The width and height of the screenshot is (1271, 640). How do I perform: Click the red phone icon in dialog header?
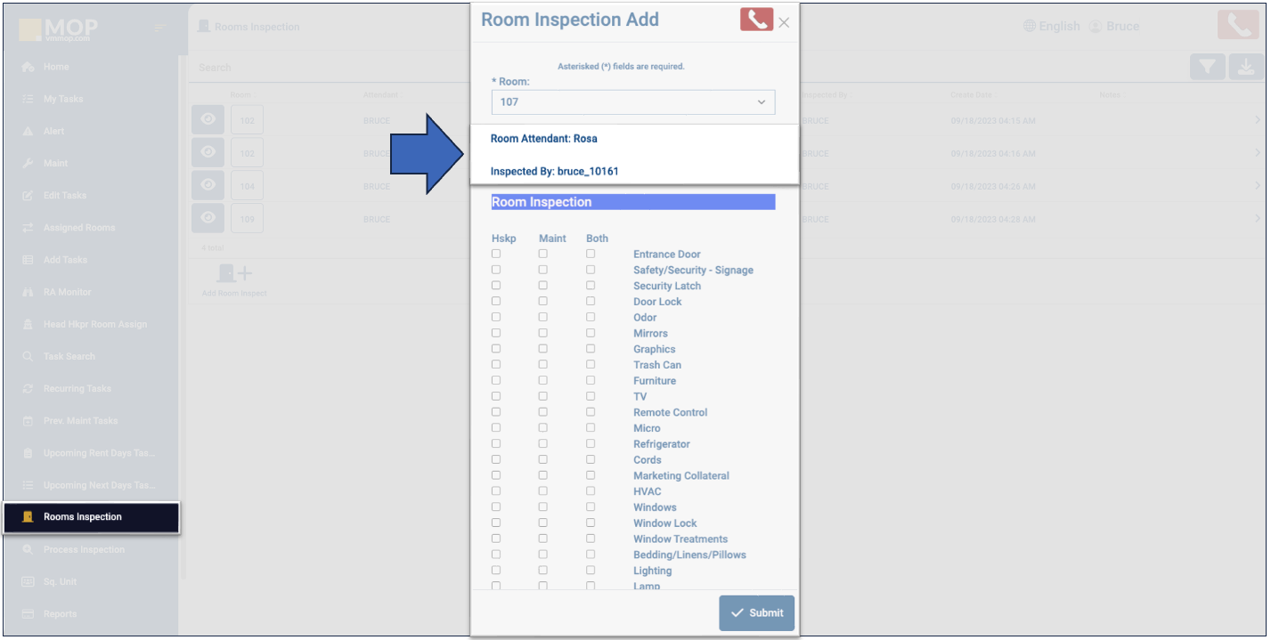(755, 20)
